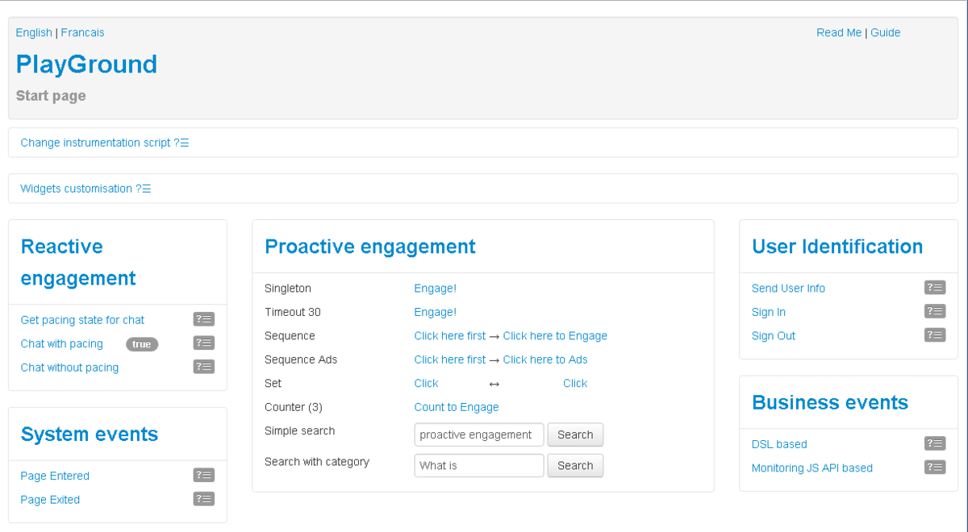Click help icon for Monitoring JS API based

[935, 468]
